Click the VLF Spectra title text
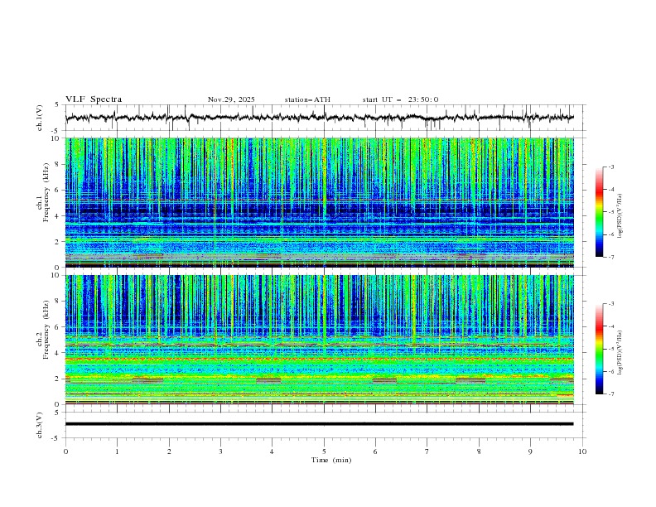Image resolution: width=656 pixels, height=507 pixels. [94, 99]
